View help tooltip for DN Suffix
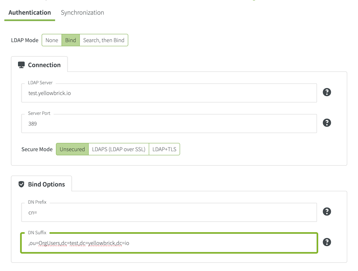358x271 pixels. [327, 242]
